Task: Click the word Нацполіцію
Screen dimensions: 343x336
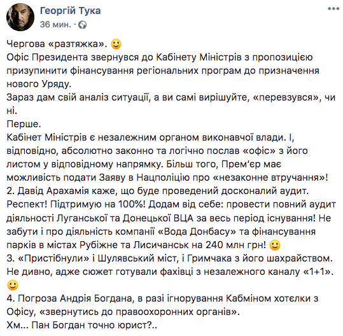Action: tap(163, 178)
